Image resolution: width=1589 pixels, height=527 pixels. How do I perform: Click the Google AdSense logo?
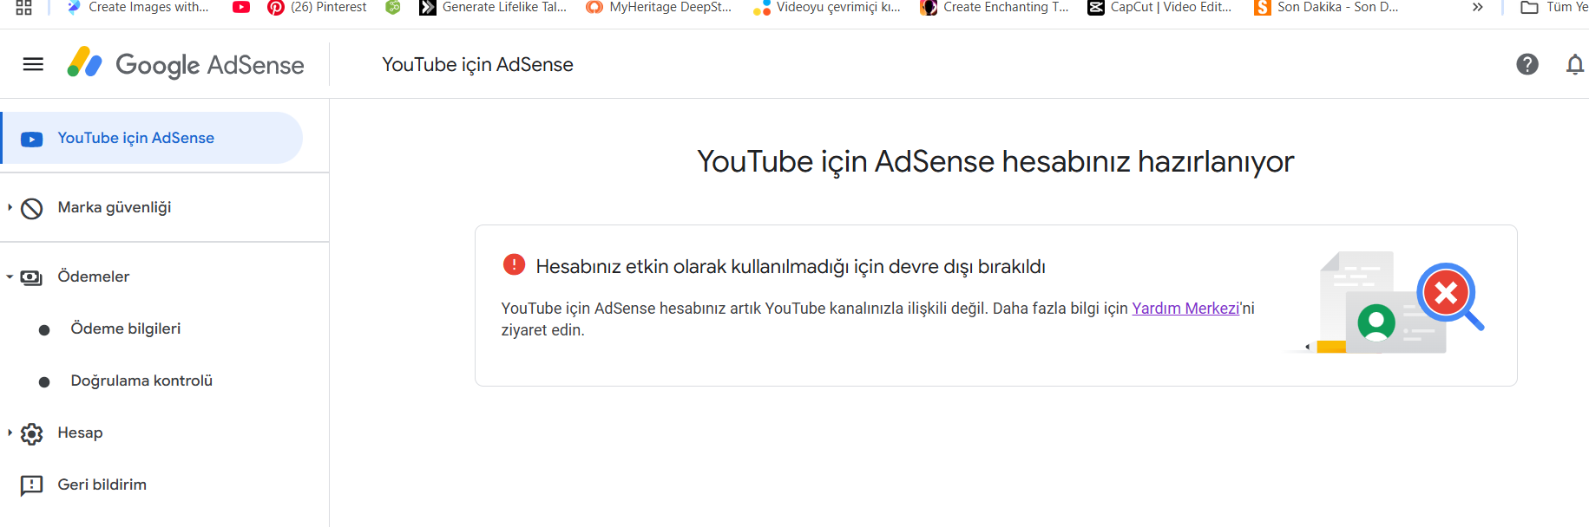(x=186, y=64)
